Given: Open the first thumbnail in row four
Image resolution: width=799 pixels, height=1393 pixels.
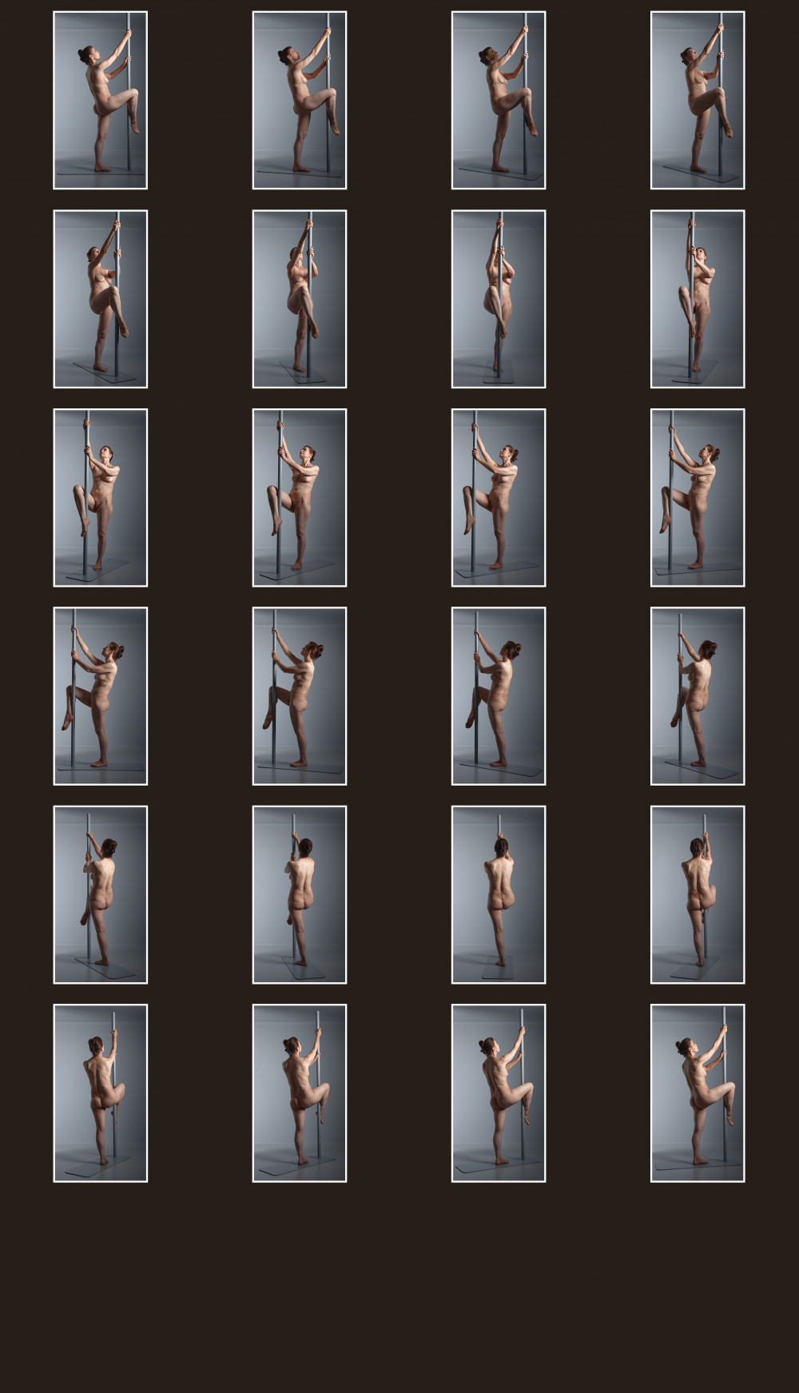Looking at the screenshot, I should pos(101,696).
